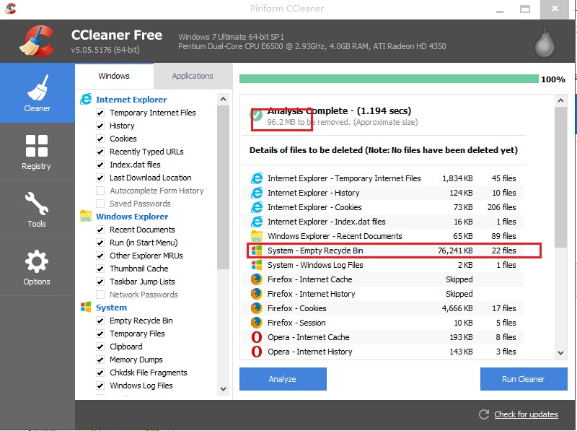Click IE icon beside Temporary Internet Files result
Viewport: 577px width, 431px height.
tap(257, 178)
